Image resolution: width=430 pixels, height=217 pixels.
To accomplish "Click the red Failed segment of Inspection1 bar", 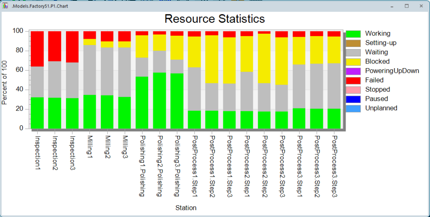I will coord(37,48).
